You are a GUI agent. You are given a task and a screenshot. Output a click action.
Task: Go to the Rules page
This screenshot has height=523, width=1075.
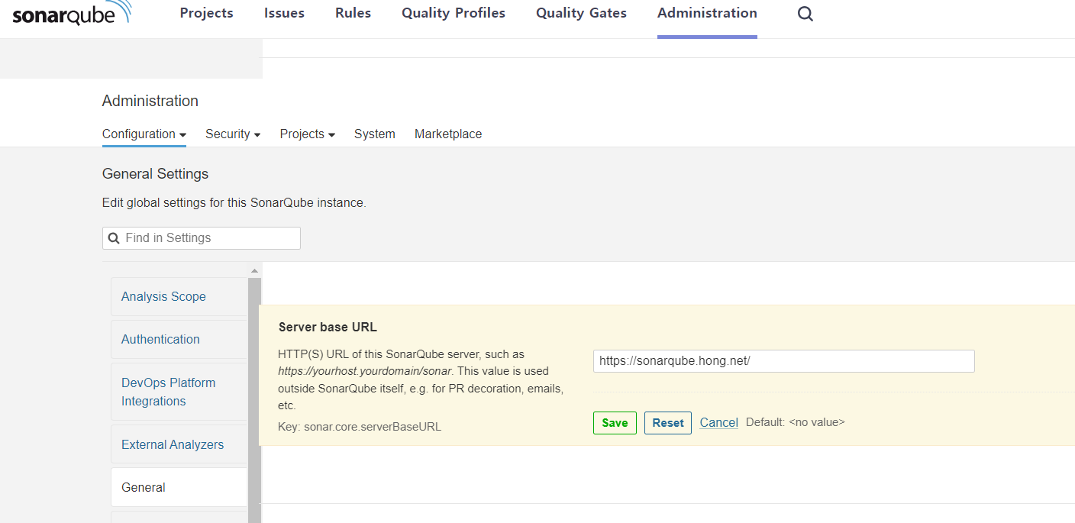(x=353, y=13)
